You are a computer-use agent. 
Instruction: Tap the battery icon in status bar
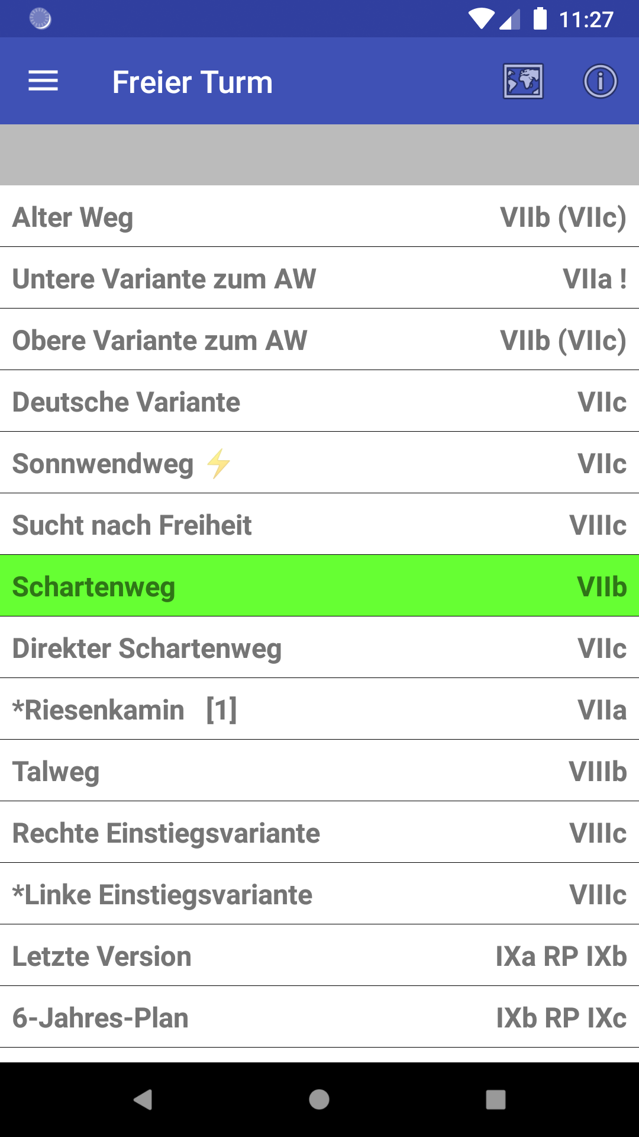click(540, 19)
